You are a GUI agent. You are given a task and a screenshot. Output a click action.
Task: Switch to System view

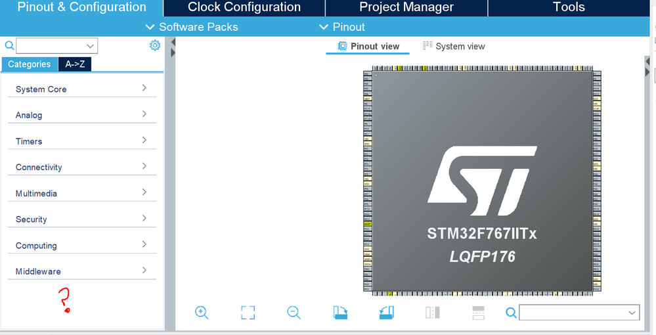click(x=454, y=46)
